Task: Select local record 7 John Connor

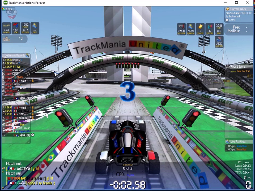Action: [16, 128]
